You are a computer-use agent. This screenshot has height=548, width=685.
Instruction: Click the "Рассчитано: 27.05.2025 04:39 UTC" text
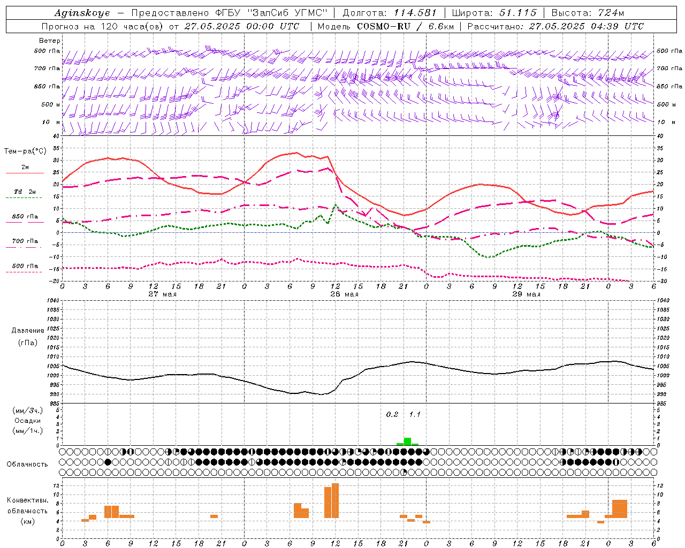(x=555, y=26)
